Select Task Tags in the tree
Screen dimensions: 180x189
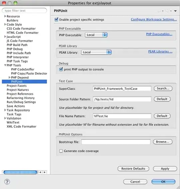click(14, 114)
